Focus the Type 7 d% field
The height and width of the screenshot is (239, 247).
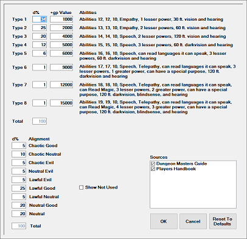[40, 85]
